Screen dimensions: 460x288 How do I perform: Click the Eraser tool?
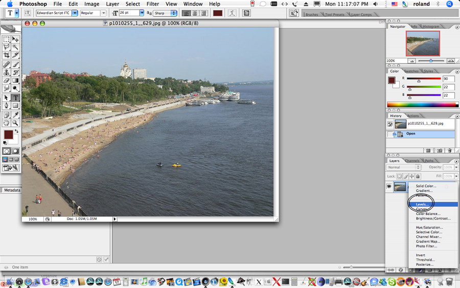pos(6,80)
